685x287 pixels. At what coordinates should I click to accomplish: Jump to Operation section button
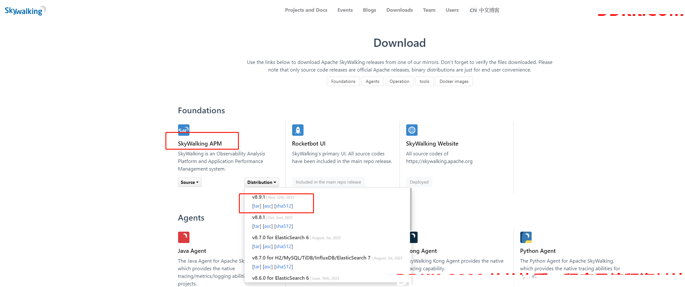click(x=399, y=81)
